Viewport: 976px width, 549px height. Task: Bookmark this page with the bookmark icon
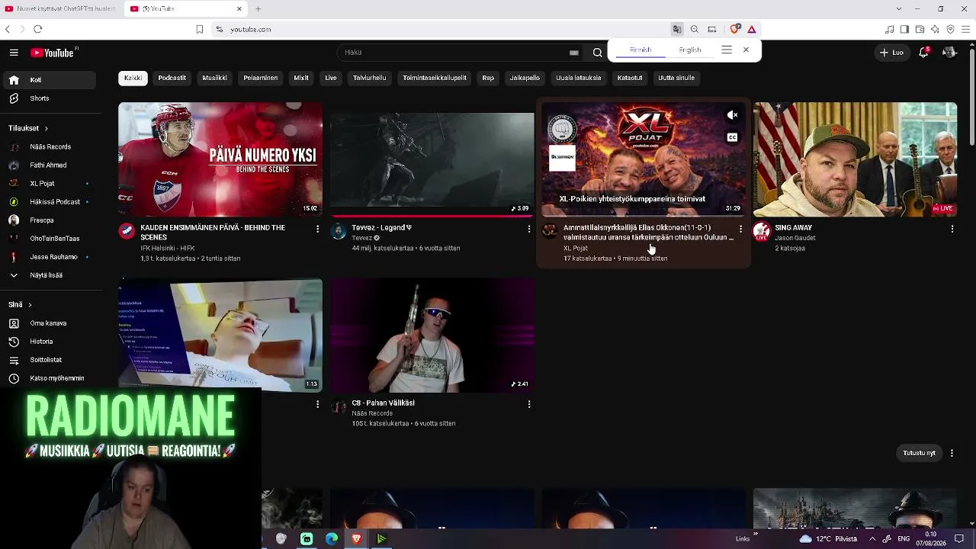pos(200,29)
